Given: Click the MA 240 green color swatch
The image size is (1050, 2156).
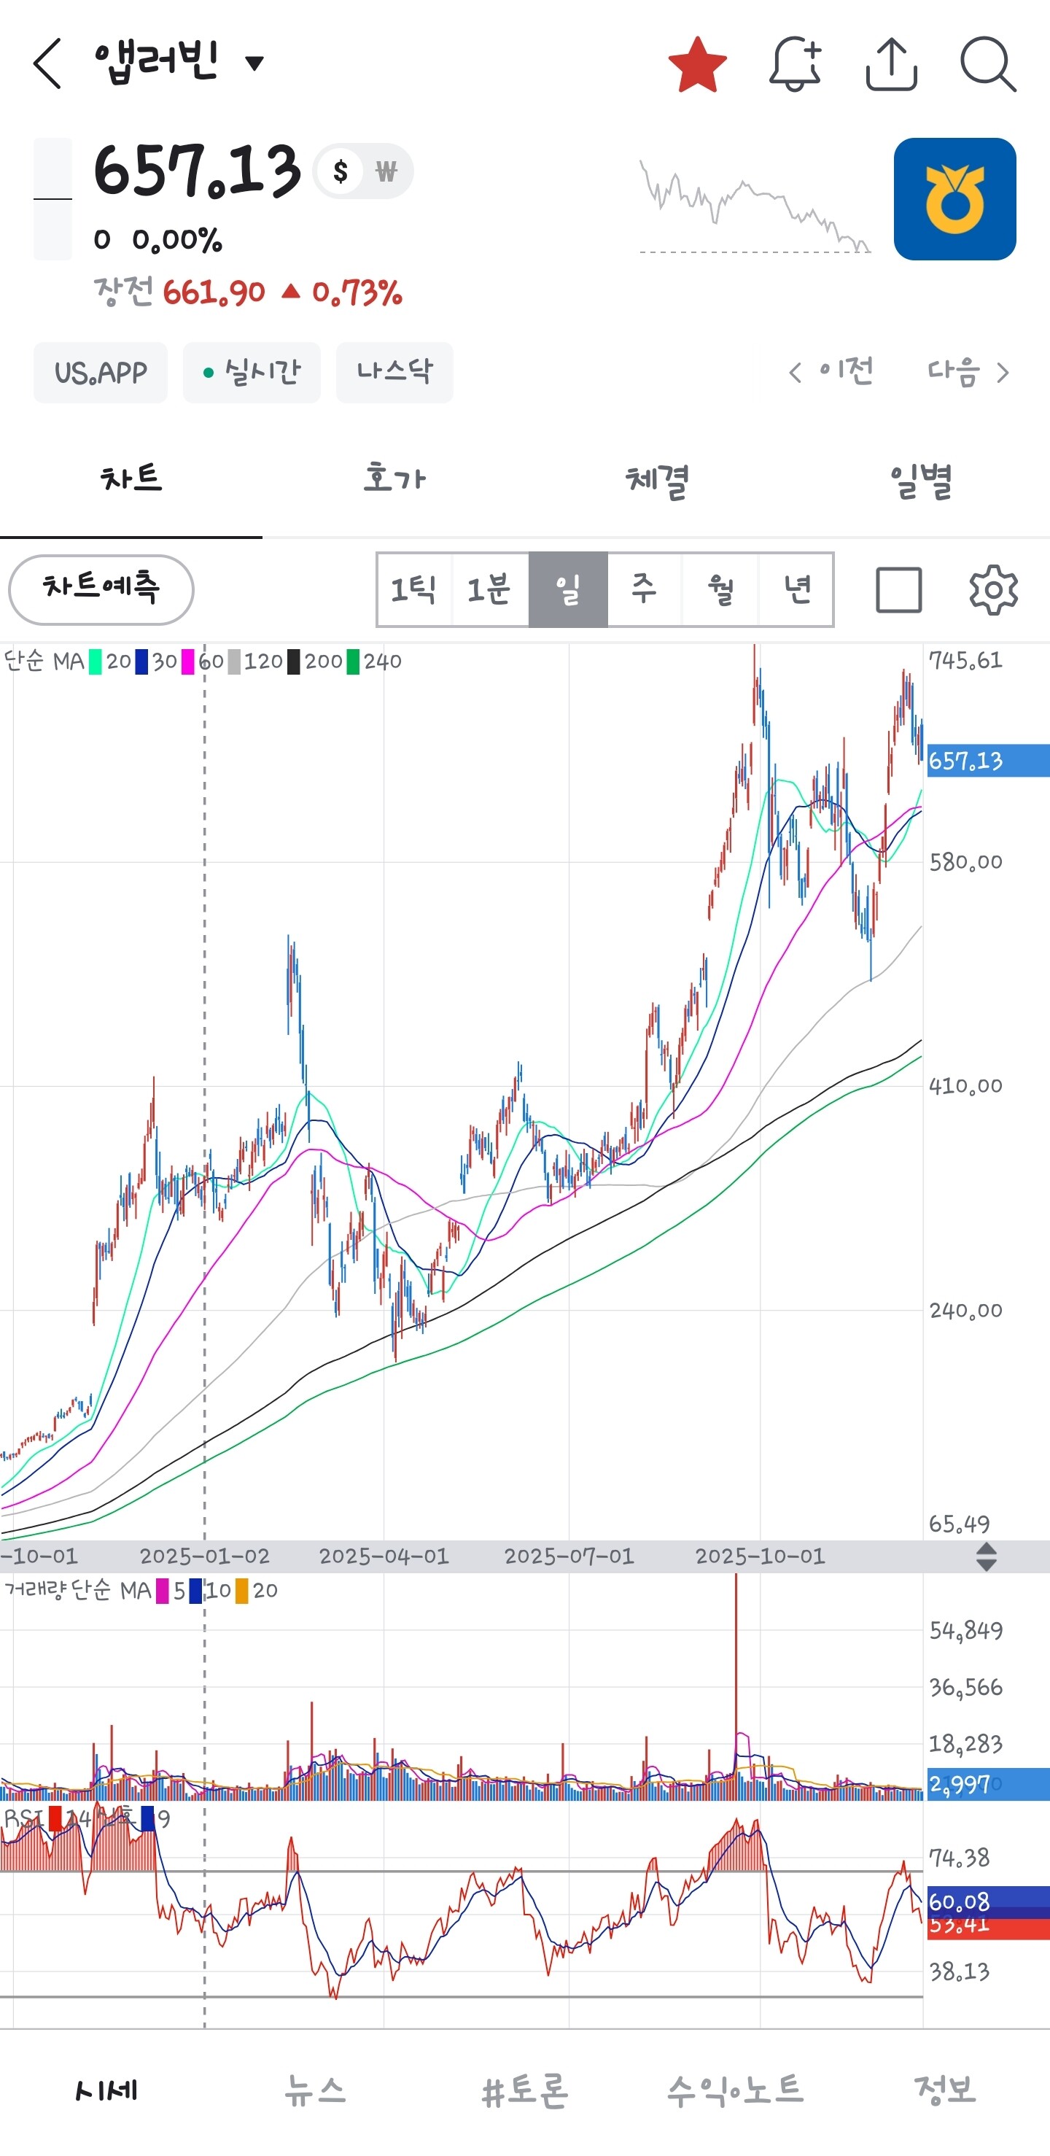Looking at the screenshot, I should [x=353, y=662].
